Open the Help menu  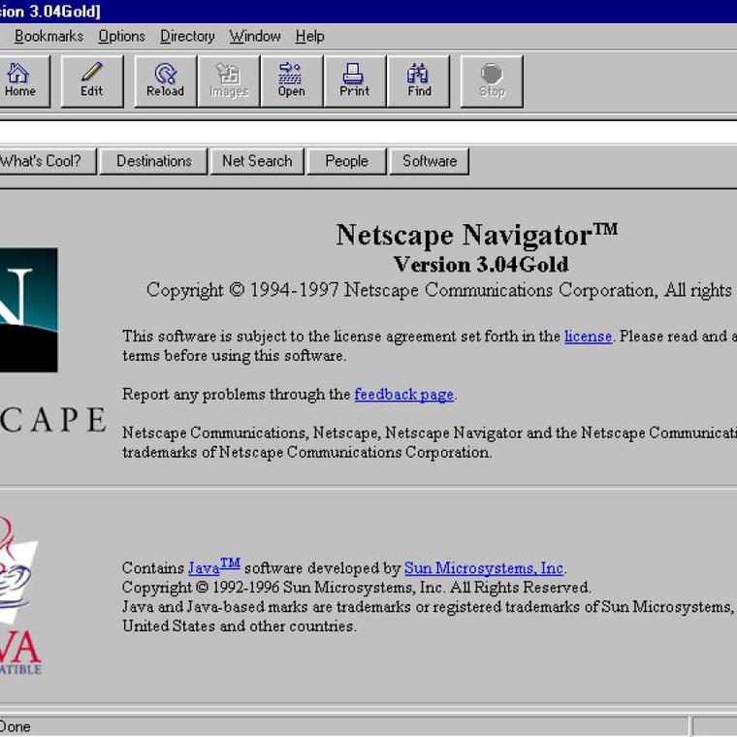click(309, 36)
